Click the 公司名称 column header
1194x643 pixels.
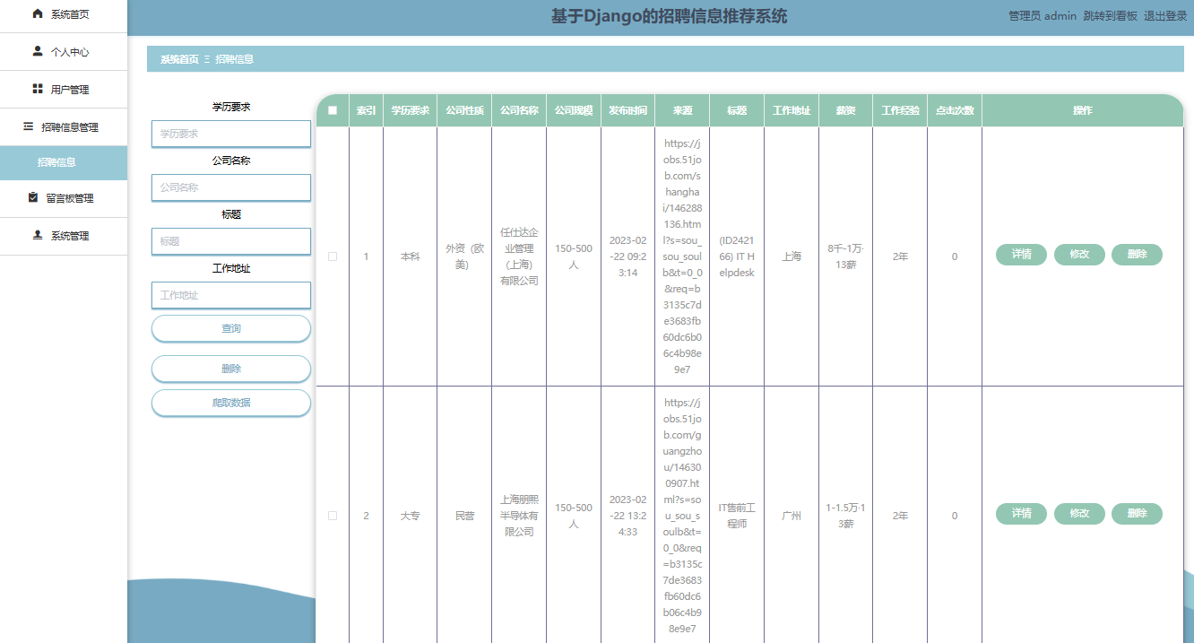point(519,110)
